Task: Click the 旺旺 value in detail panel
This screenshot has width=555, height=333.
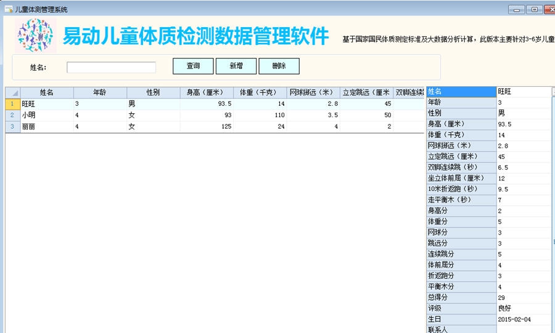Action: point(524,92)
